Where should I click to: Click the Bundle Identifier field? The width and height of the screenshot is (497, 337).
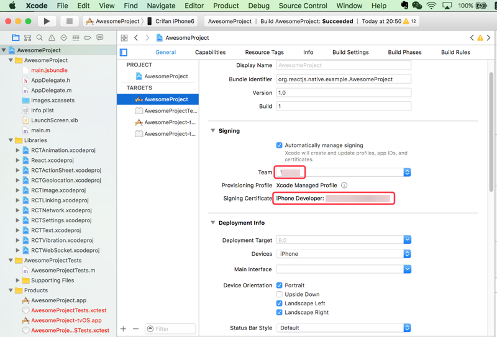pyautogui.click(x=344, y=79)
